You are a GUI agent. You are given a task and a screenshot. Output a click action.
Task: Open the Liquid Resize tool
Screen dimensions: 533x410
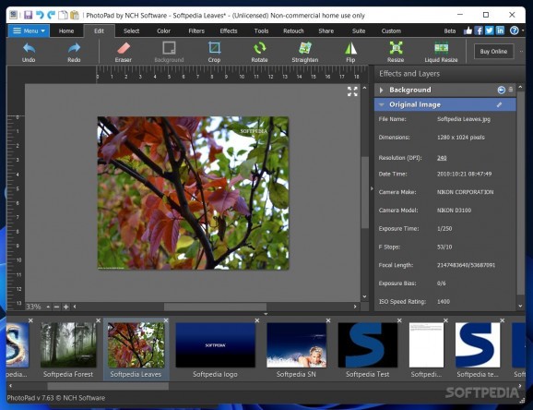[x=441, y=52]
